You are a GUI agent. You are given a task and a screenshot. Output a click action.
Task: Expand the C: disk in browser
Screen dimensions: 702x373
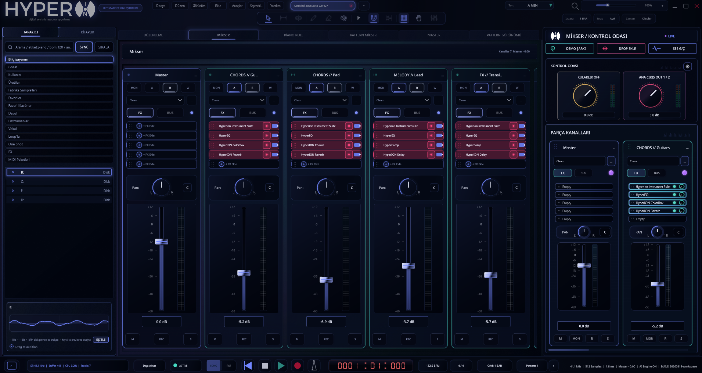59,181
